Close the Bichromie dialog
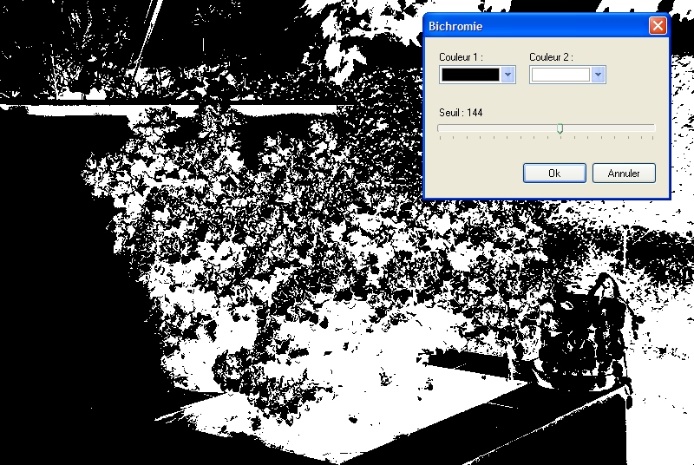The height and width of the screenshot is (465, 694). 658,26
